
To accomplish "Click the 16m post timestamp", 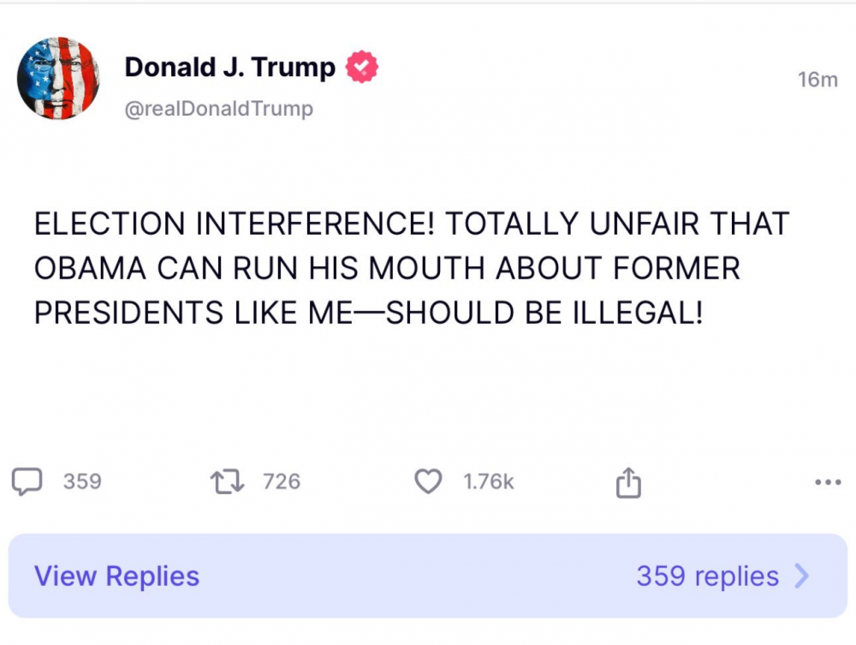I will [817, 80].
